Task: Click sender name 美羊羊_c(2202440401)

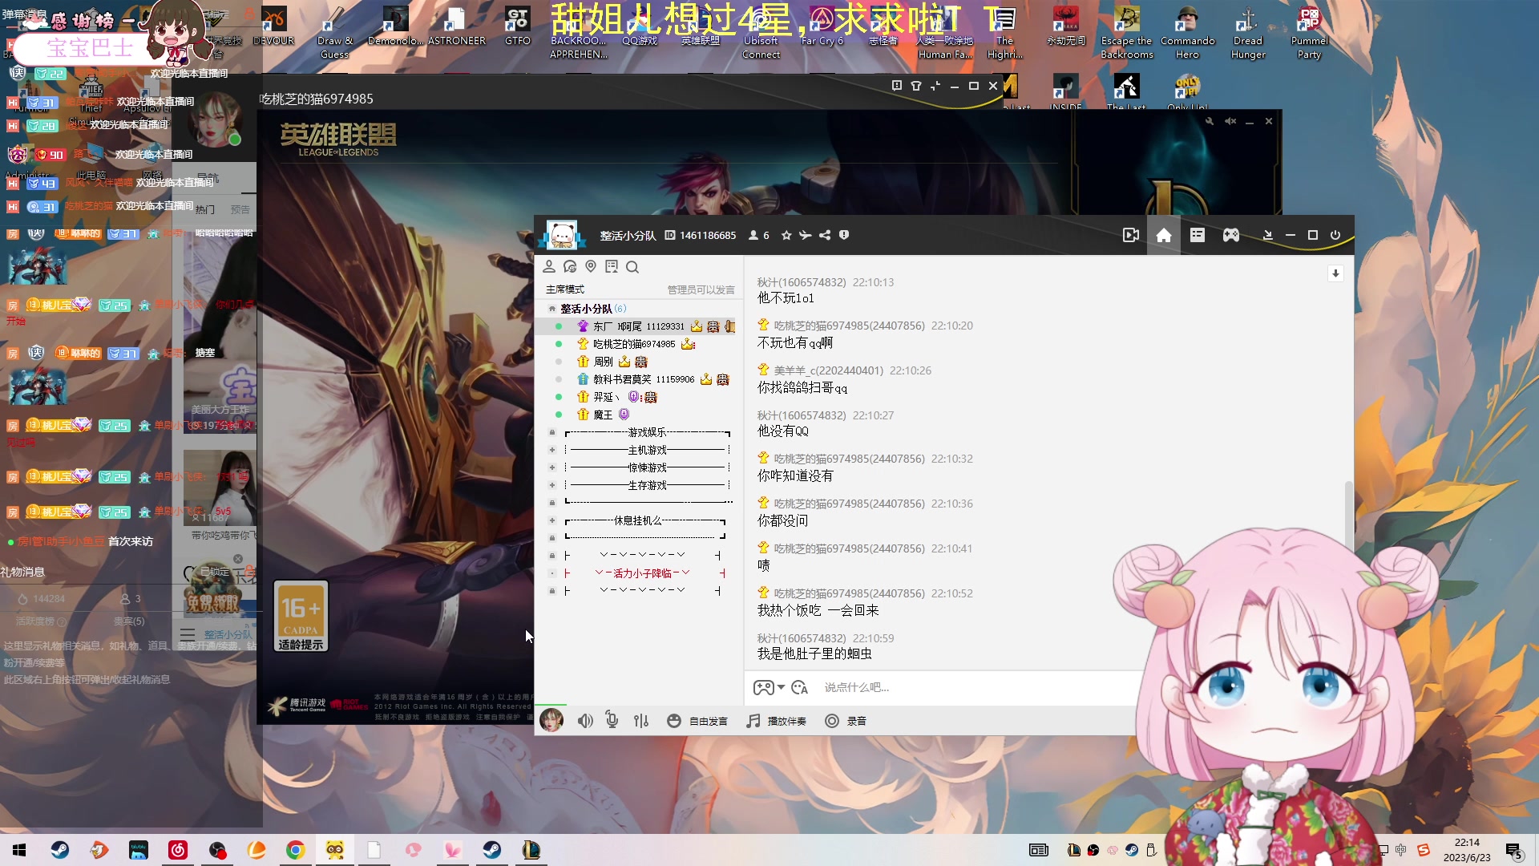Action: [x=828, y=370]
